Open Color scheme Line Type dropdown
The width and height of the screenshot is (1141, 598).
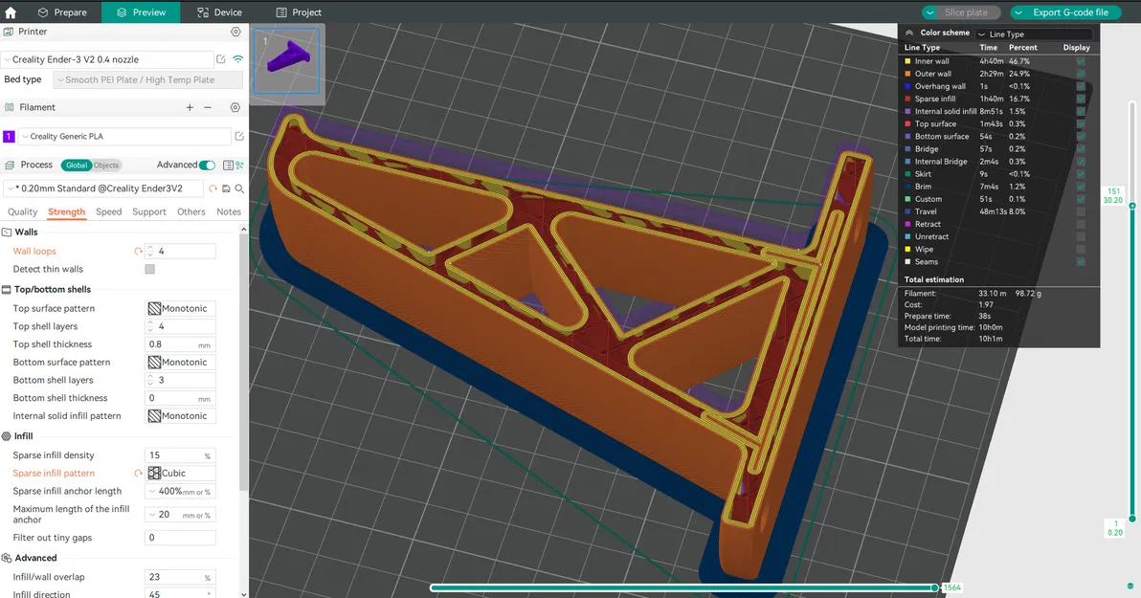click(1034, 34)
